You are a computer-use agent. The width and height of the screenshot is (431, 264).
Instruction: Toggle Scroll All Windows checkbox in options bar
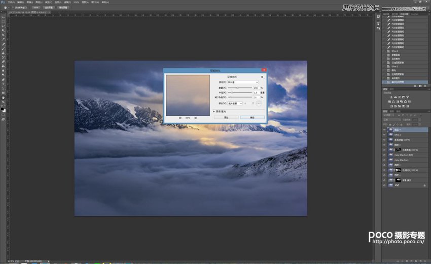(x=13, y=8)
